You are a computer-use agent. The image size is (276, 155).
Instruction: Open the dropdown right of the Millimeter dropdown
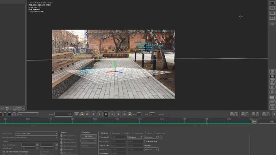(151, 137)
